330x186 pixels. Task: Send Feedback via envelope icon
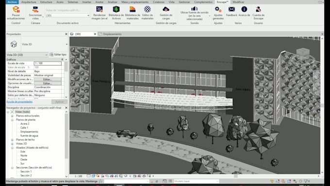[231, 9]
